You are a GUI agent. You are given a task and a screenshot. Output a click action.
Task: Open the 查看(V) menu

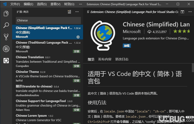(x=55, y=4)
